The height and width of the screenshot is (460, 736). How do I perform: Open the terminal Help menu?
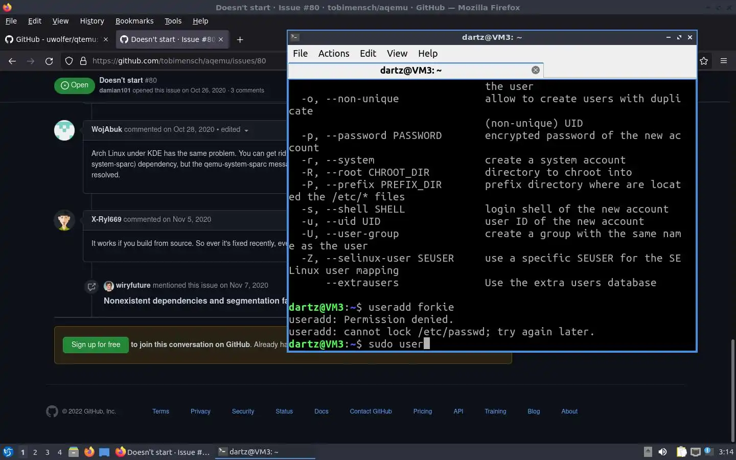[x=428, y=54]
